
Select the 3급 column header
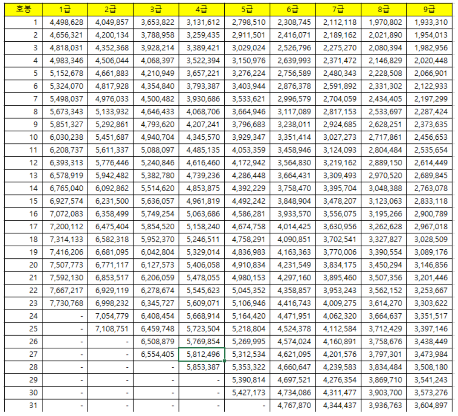click(156, 10)
